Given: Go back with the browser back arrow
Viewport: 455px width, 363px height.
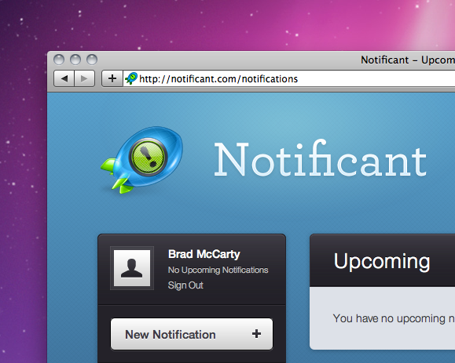Looking at the screenshot, I should point(64,78).
